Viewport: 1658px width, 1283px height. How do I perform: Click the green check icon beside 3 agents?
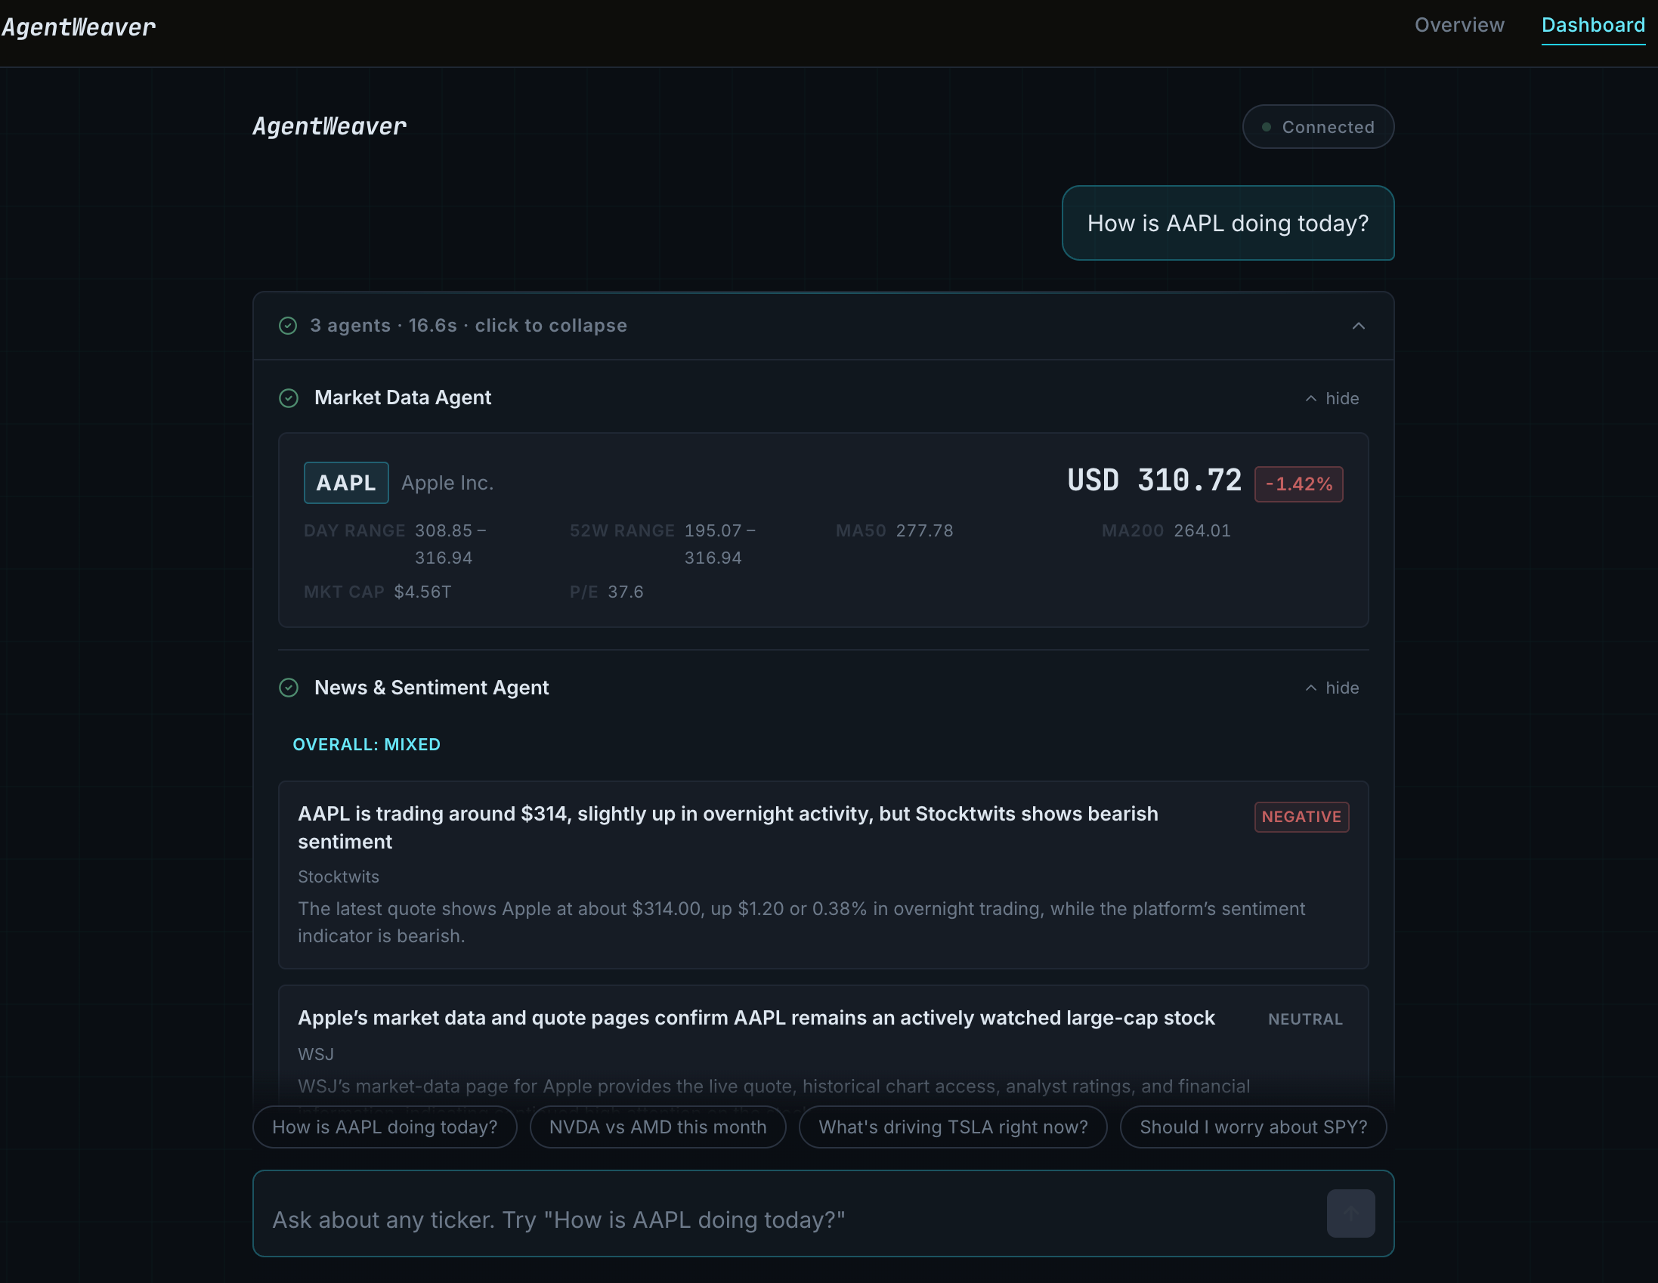coord(288,326)
